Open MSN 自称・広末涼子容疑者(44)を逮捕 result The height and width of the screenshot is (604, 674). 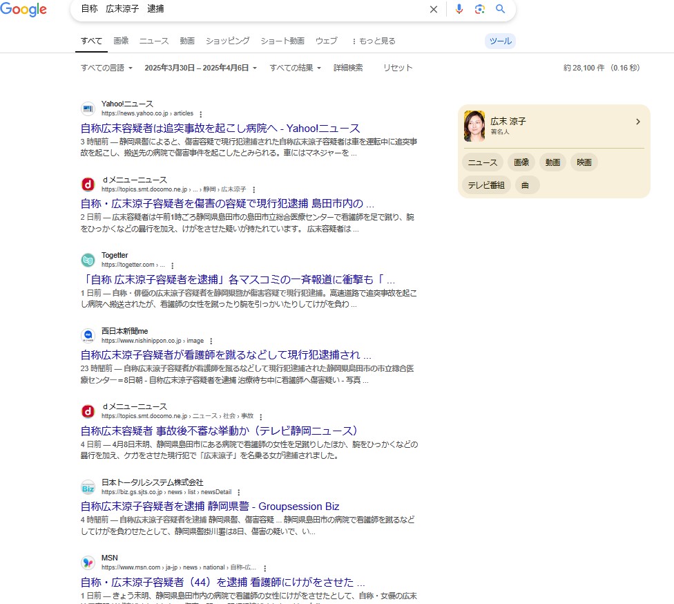pyautogui.click(x=222, y=582)
